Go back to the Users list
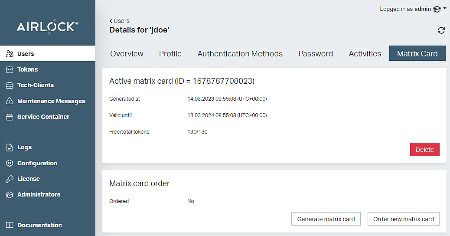Viewport: 450px width, 236px height. click(x=120, y=21)
